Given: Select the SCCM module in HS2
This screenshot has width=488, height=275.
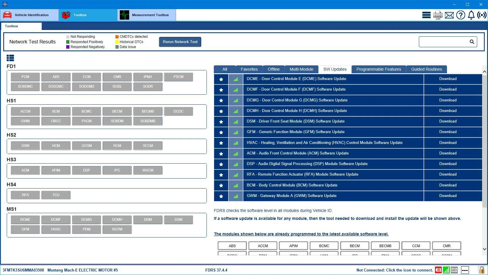Looking at the screenshot, I should [148, 146].
